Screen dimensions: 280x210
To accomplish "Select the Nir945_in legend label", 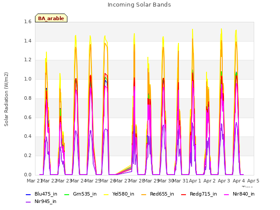I will tap(45, 202).
